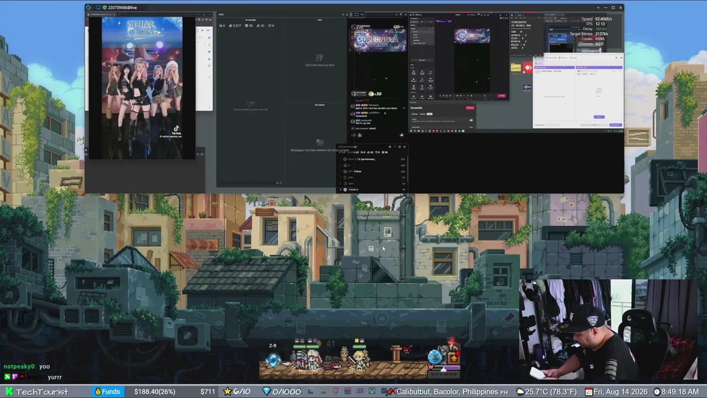
Task: Click the 2,317 viewers counter in the live panel
Action: [x=235, y=25]
